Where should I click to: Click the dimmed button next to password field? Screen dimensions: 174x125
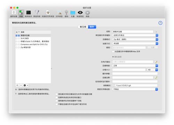[x=152, y=47]
